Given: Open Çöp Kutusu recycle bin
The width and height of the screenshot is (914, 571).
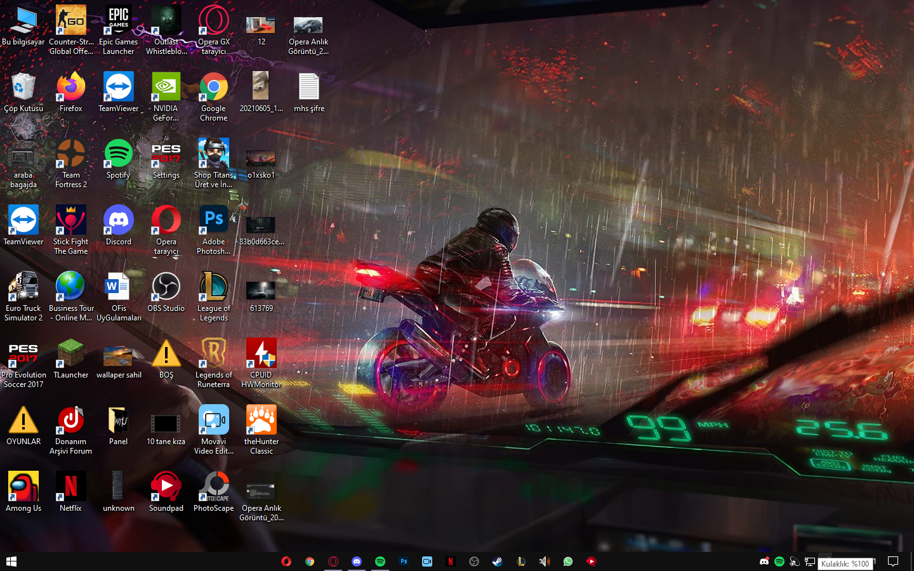Looking at the screenshot, I should tap(23, 93).
